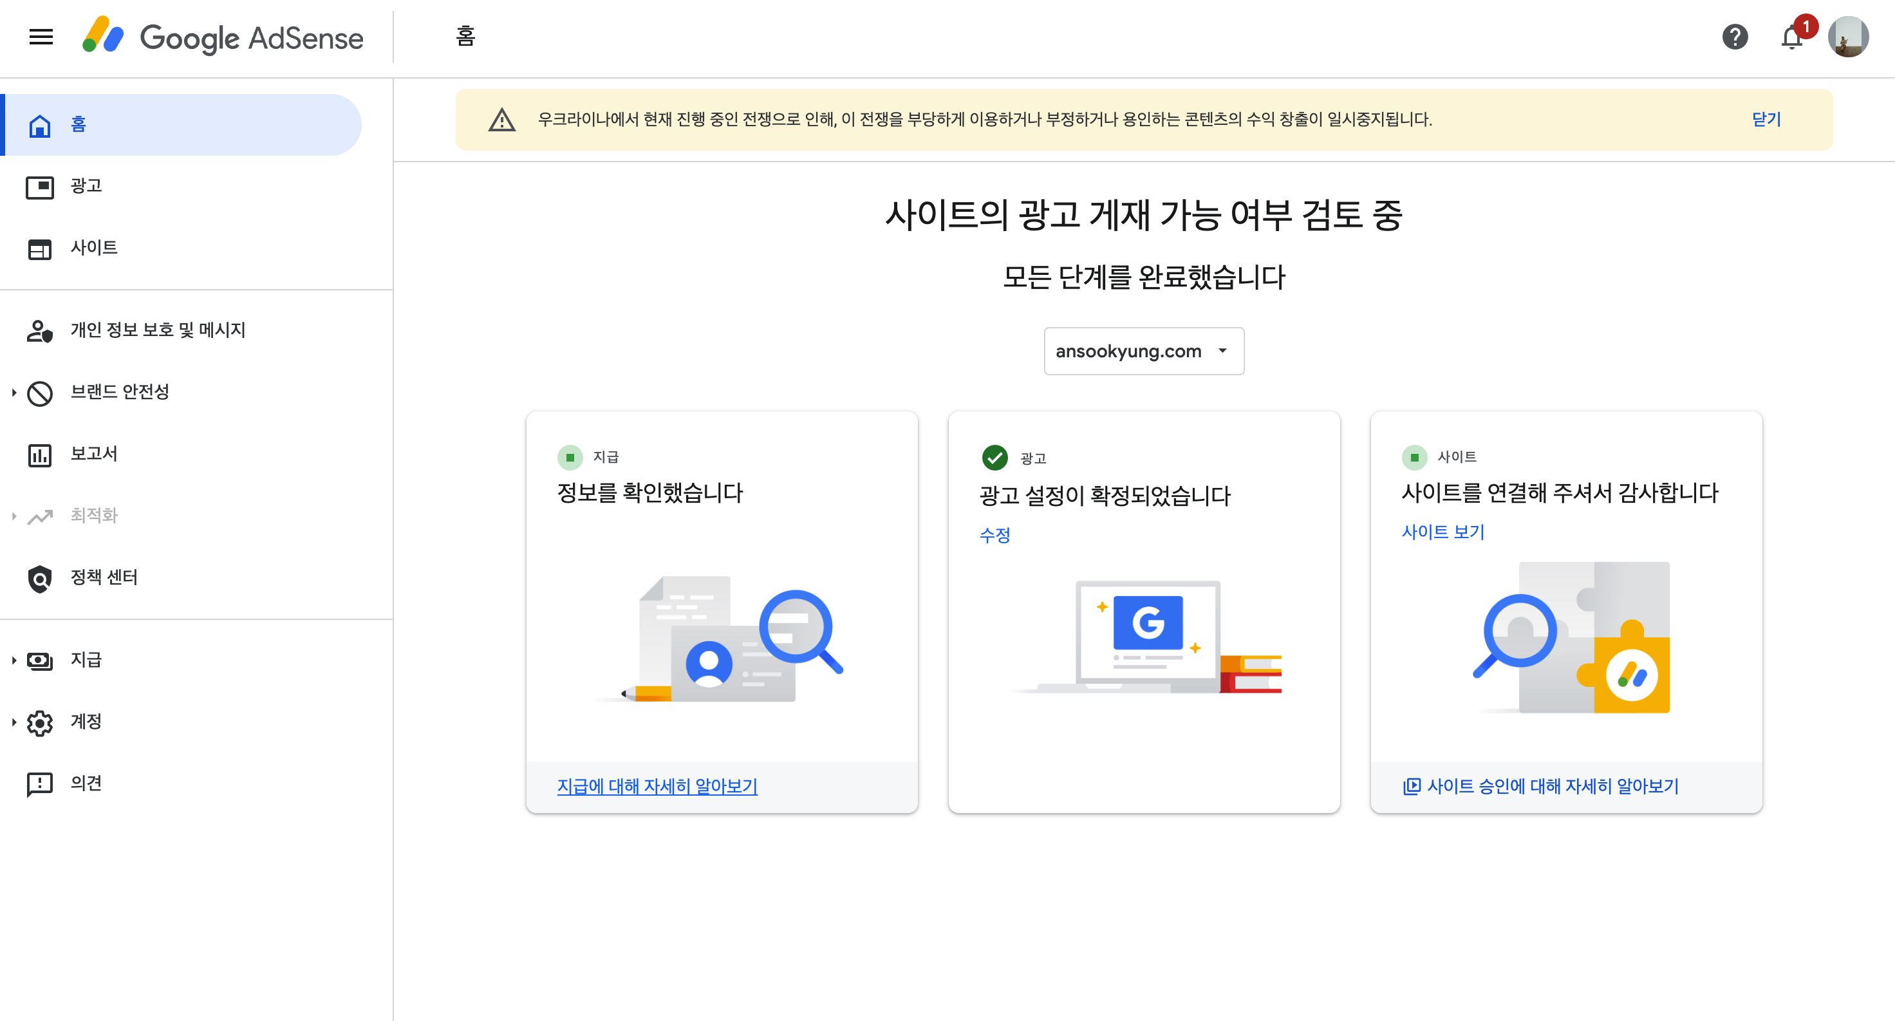1895x1021 pixels.
Task: Click the 수정 edit link on ads card
Action: pos(994,535)
